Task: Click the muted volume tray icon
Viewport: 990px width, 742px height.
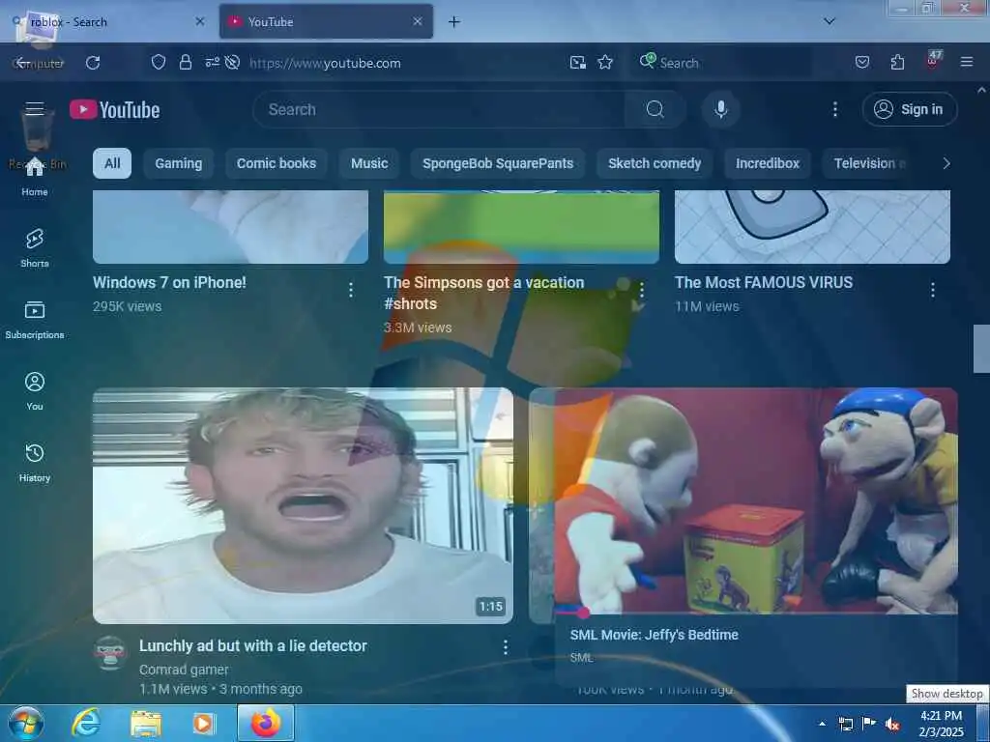Action: coord(892,724)
